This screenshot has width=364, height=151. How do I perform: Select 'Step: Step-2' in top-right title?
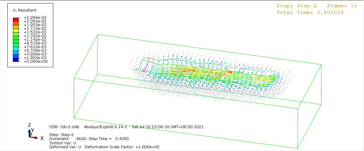coord(296,6)
